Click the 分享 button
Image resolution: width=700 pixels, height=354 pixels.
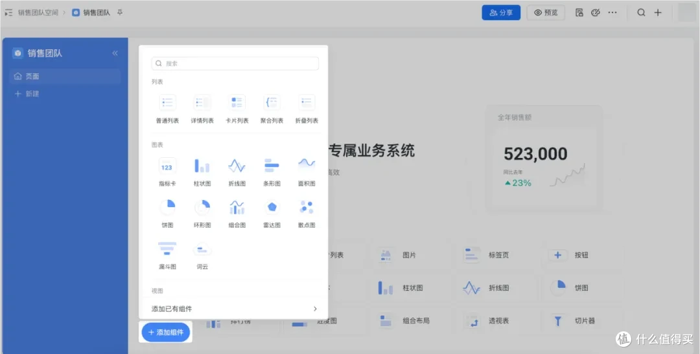pos(501,12)
